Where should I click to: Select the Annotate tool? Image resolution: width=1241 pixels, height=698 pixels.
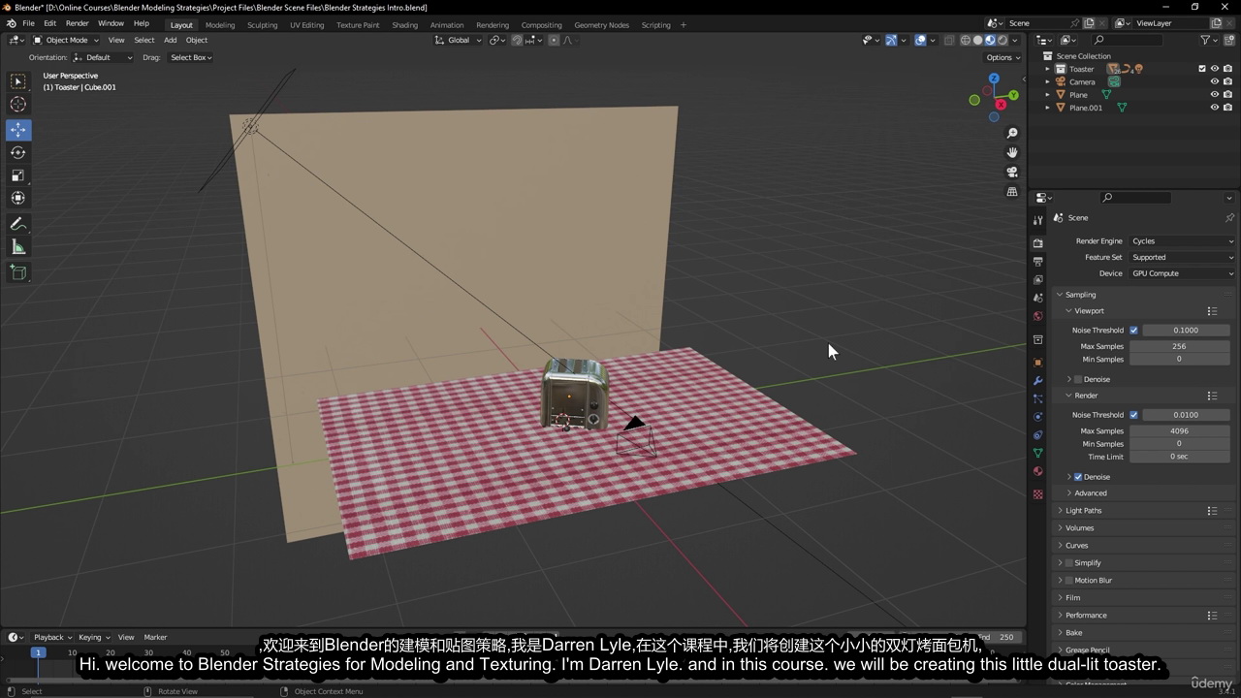[x=18, y=224]
